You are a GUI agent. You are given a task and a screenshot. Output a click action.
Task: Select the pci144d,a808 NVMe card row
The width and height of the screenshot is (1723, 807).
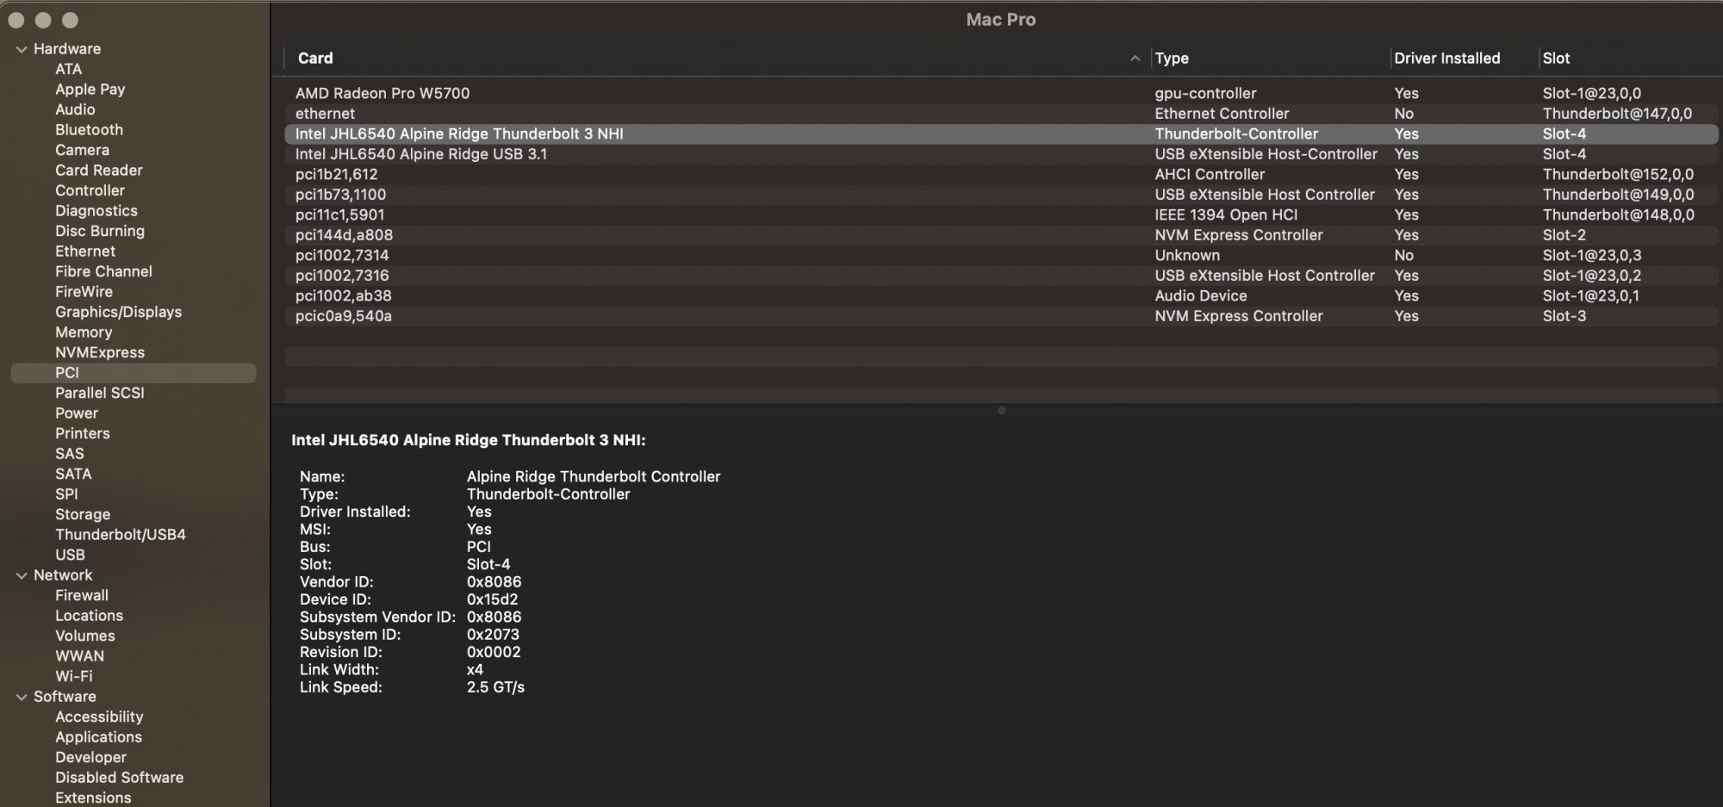coord(1001,235)
